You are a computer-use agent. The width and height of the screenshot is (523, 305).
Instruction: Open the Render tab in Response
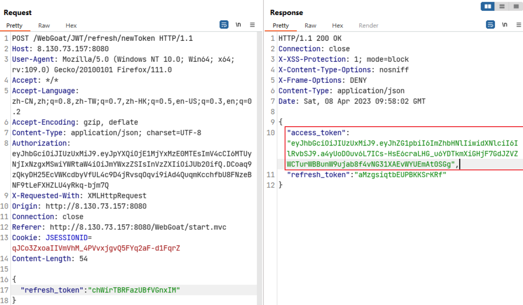tap(368, 26)
